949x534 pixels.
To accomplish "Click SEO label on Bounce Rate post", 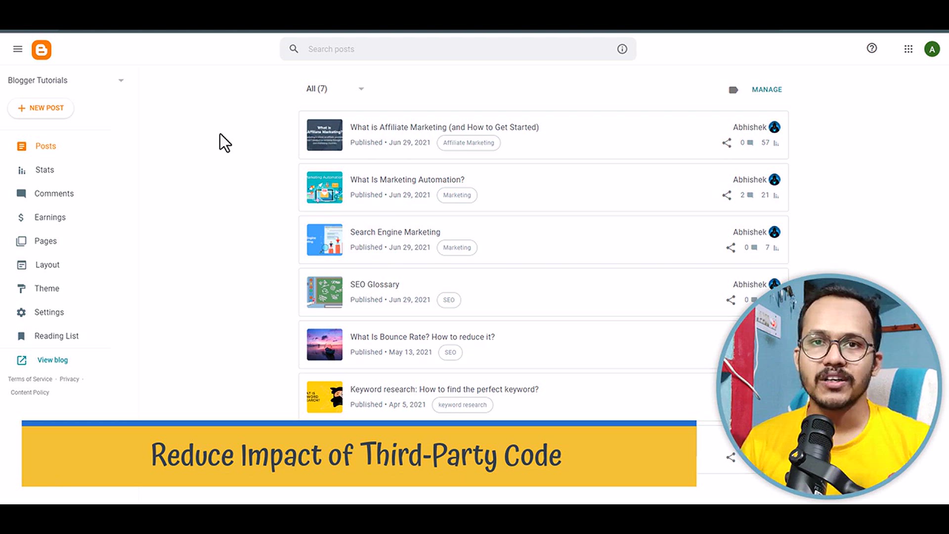I will (x=450, y=353).
